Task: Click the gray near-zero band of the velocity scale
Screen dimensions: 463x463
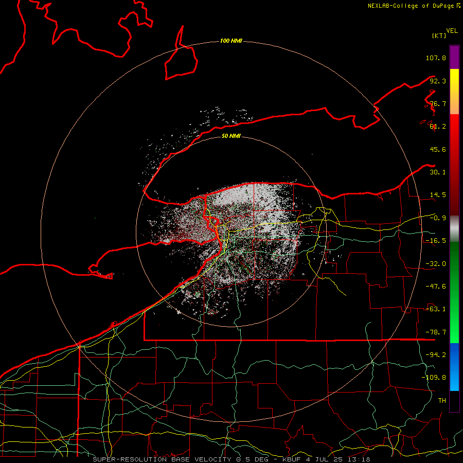Action: click(454, 229)
